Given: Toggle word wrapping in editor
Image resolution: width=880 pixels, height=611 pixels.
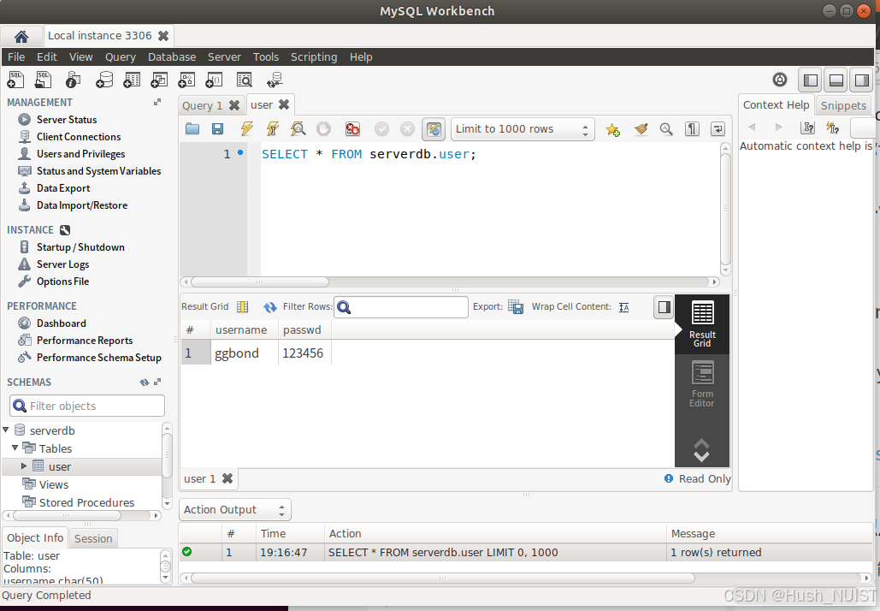Looking at the screenshot, I should [x=718, y=129].
